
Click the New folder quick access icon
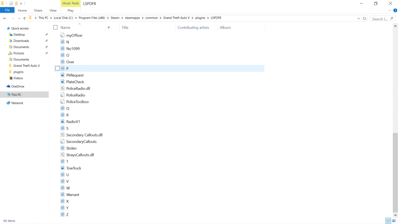(16, 4)
